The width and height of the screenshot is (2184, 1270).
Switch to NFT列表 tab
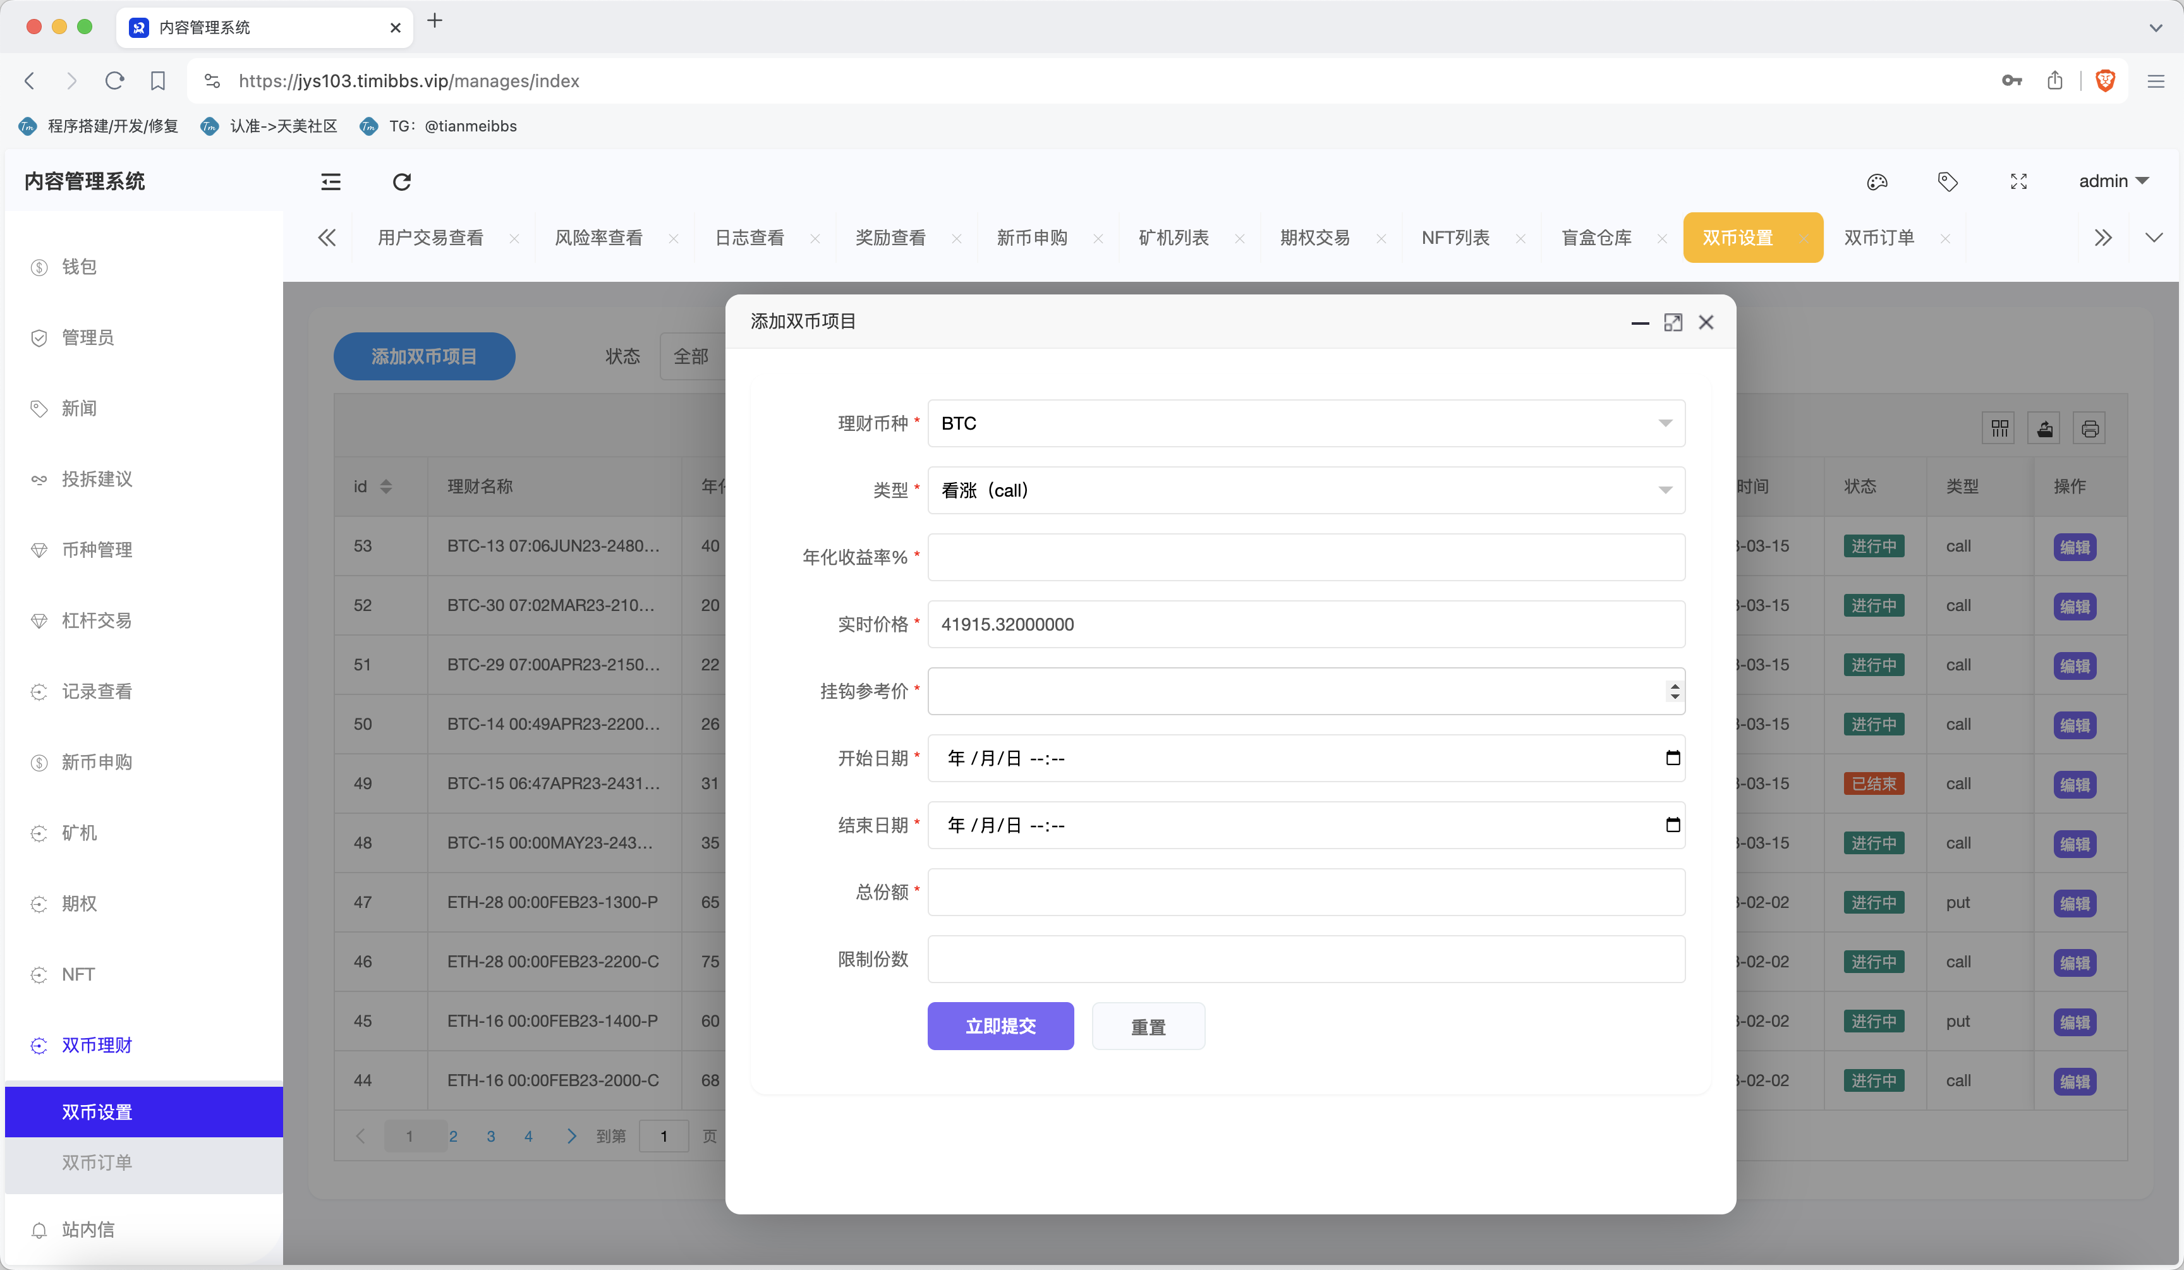coord(1455,238)
